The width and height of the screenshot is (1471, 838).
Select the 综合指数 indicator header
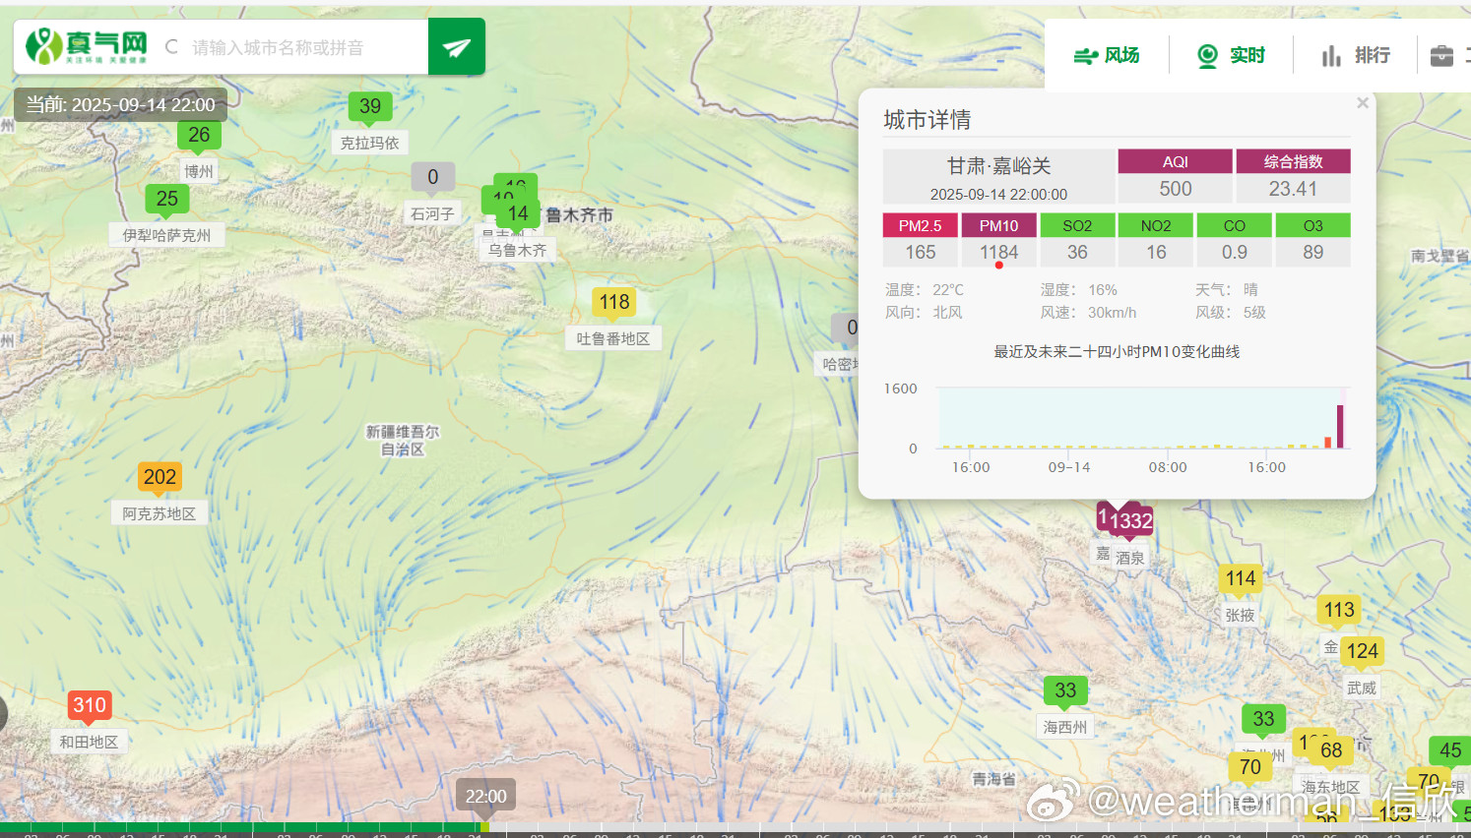click(1293, 161)
